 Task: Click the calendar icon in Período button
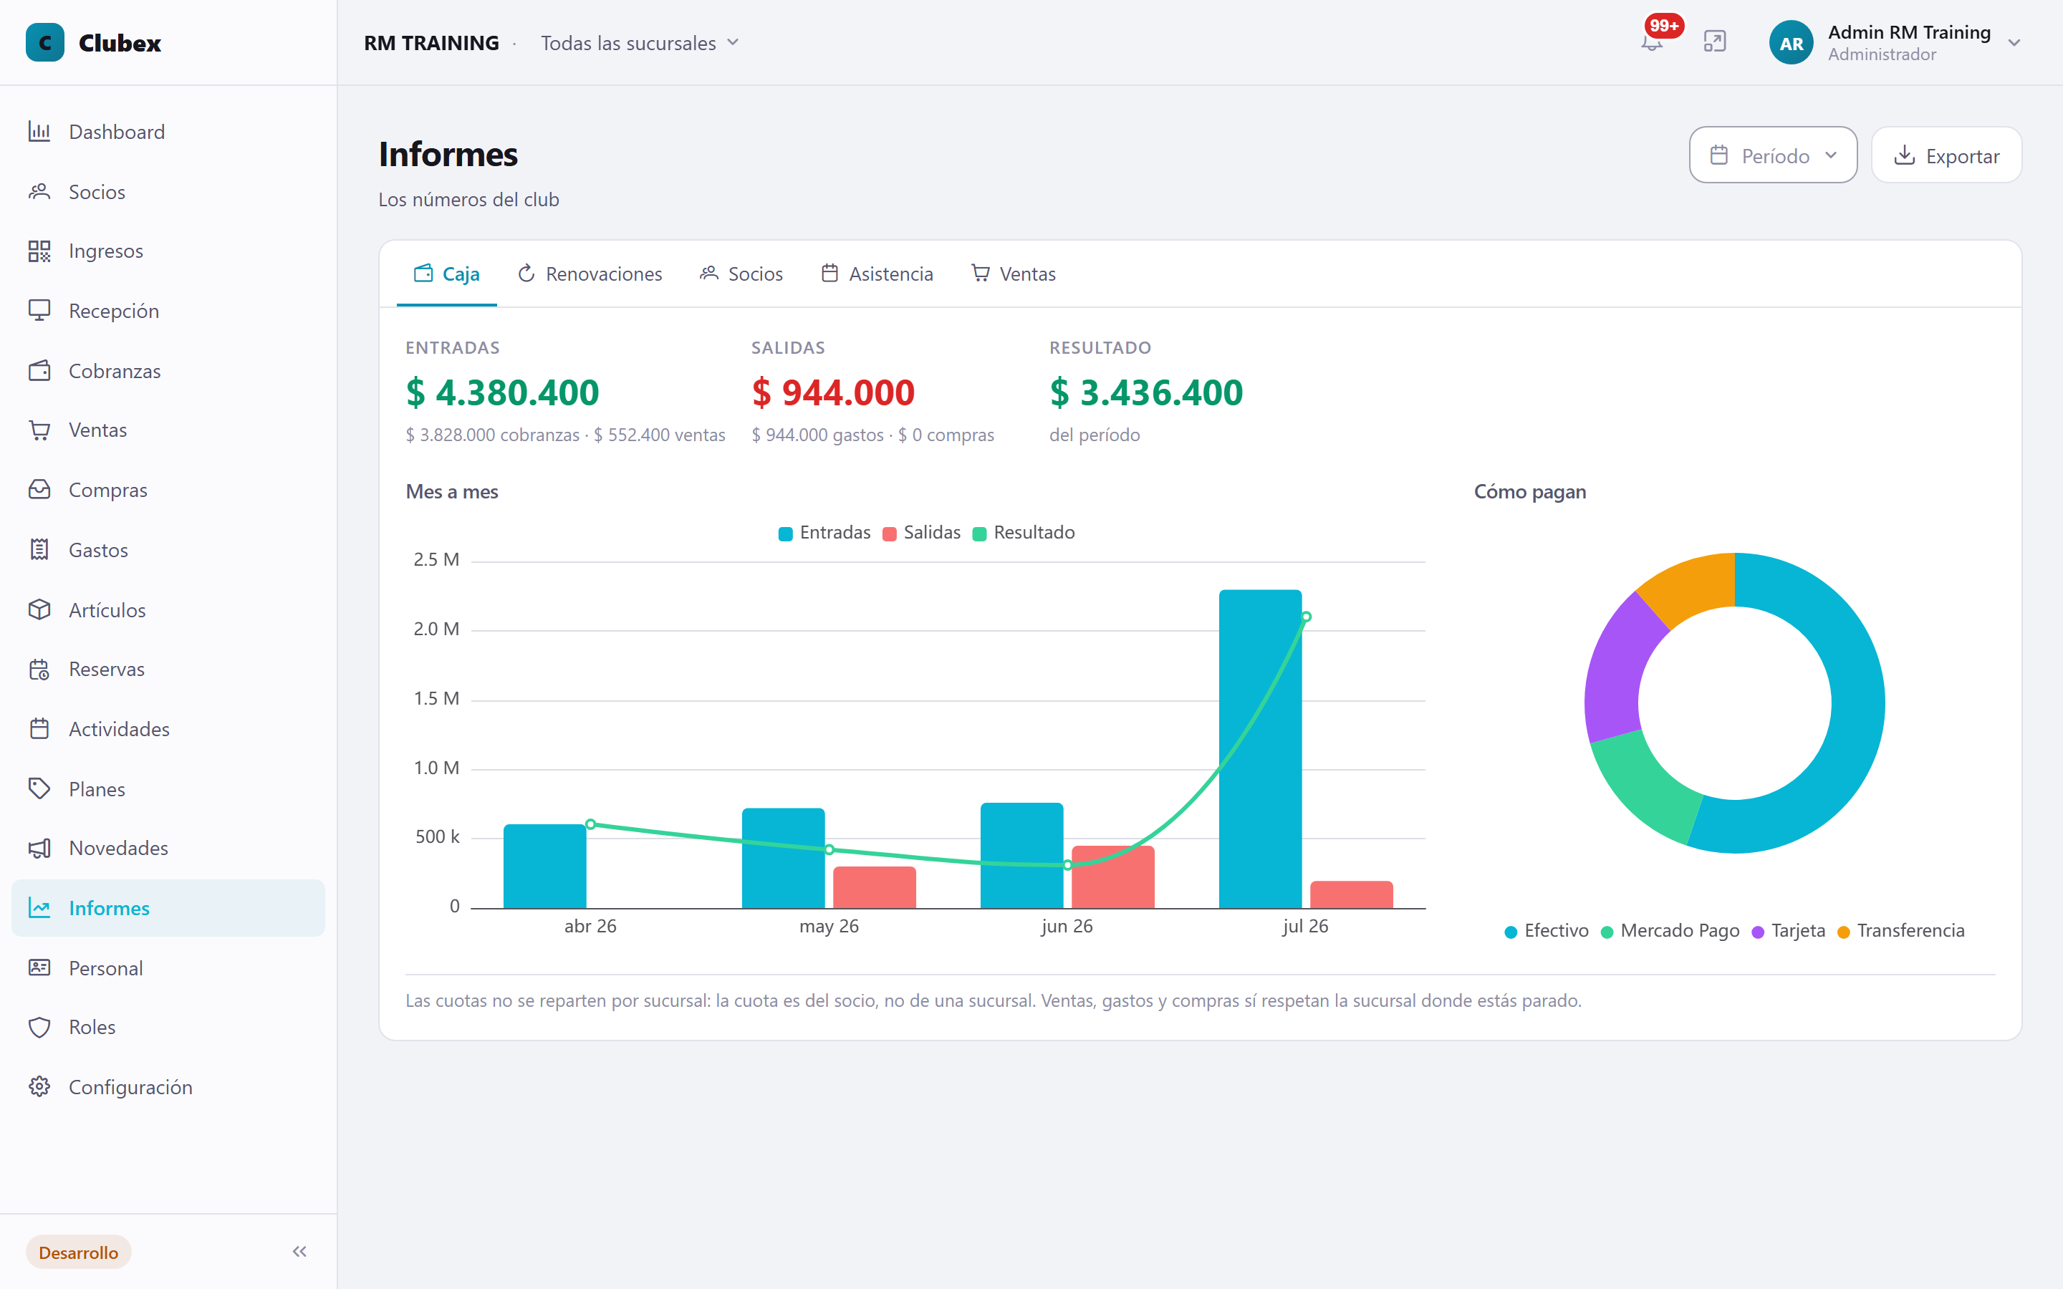[x=1718, y=155]
